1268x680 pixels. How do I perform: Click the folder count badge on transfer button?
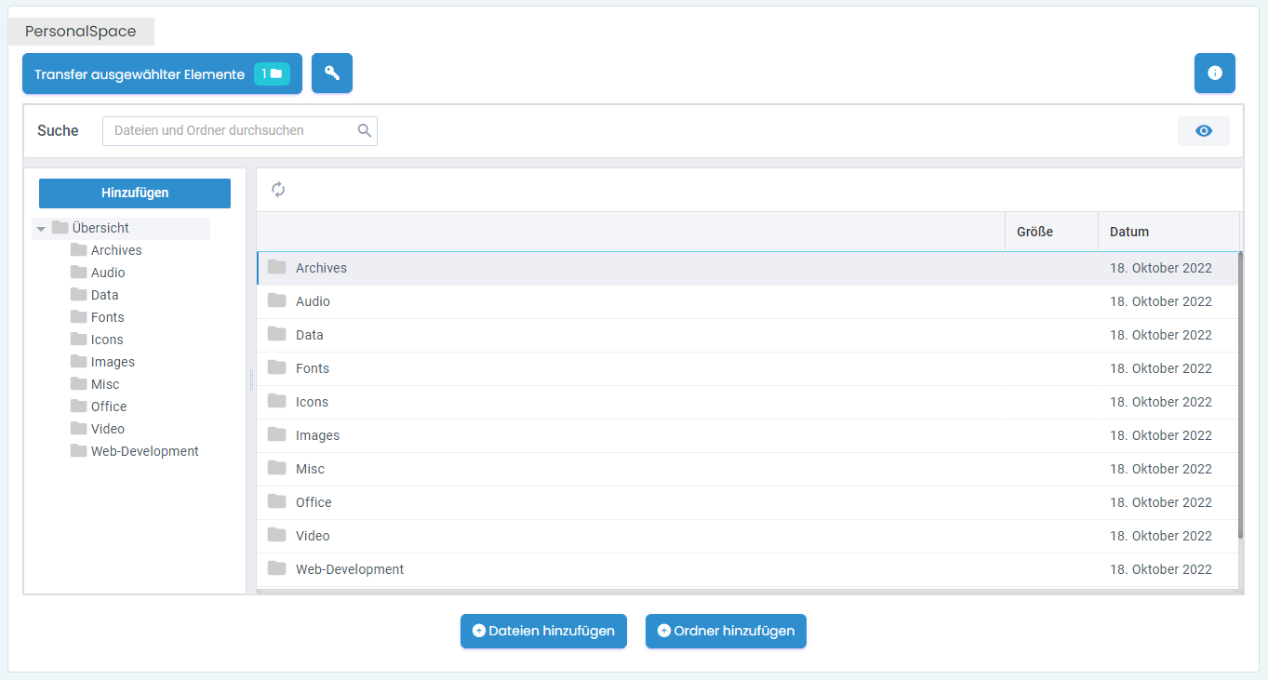coord(272,73)
